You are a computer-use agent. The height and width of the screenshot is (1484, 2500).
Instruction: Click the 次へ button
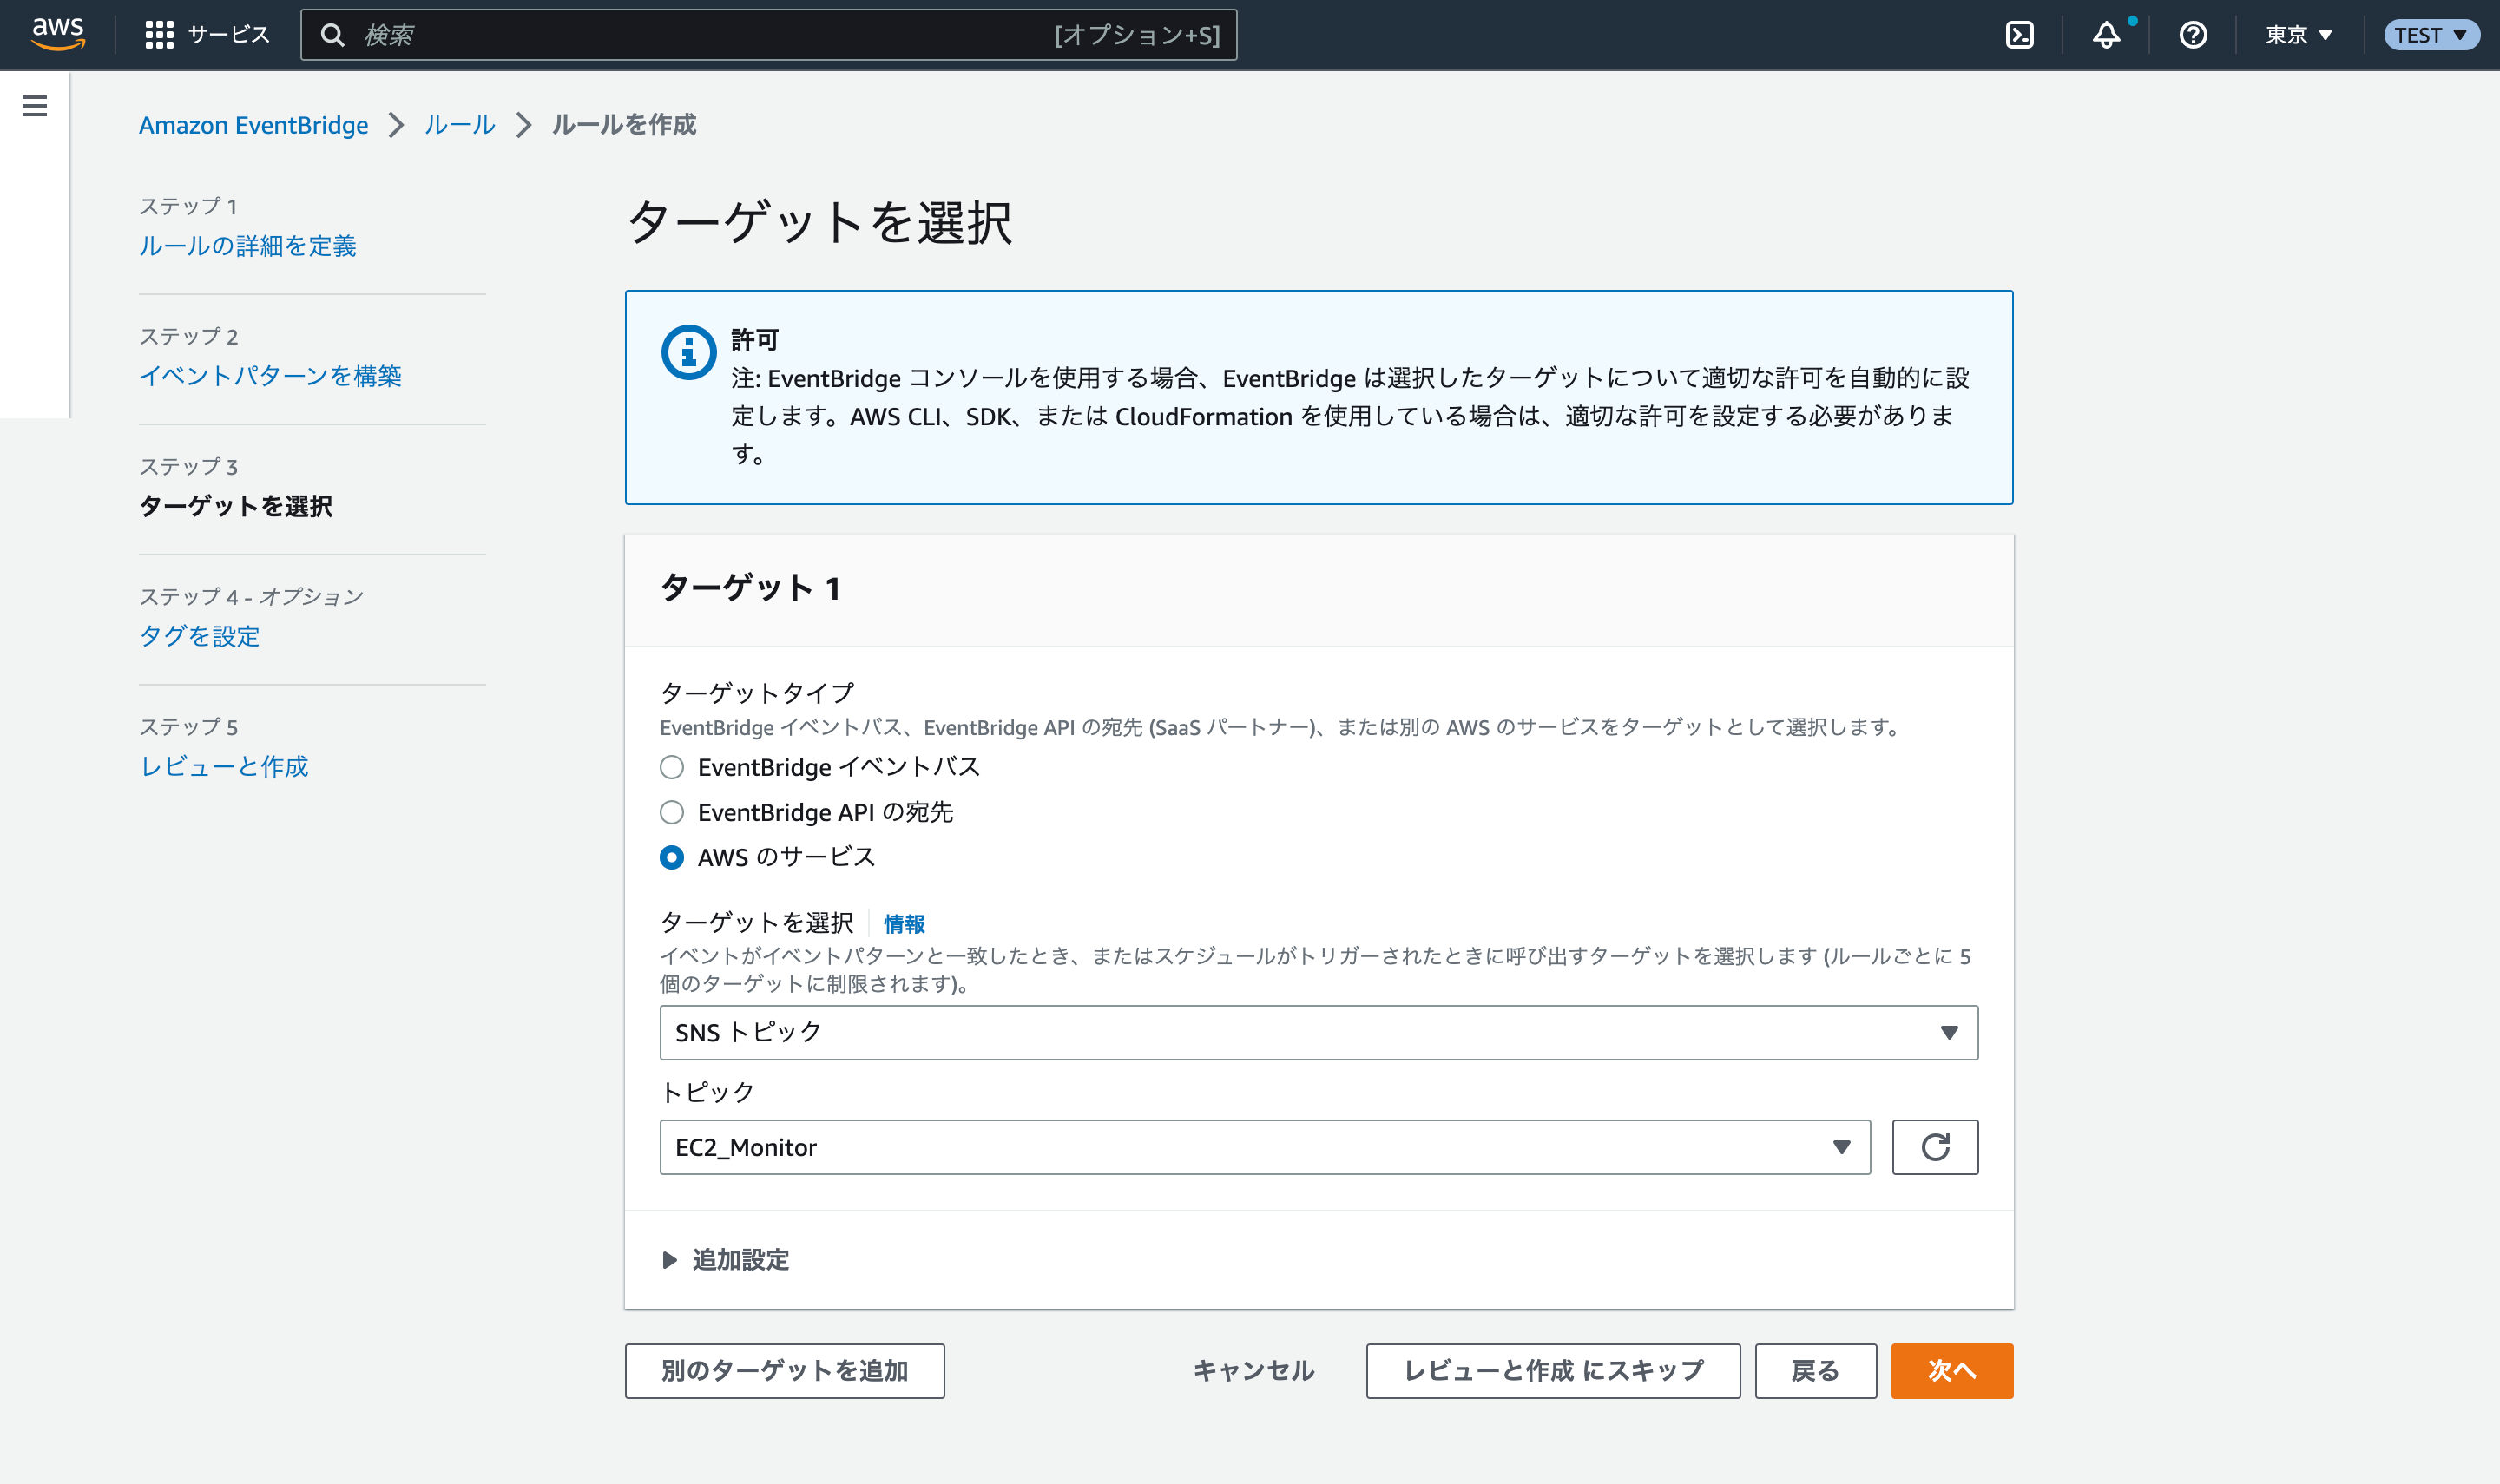point(1950,1371)
